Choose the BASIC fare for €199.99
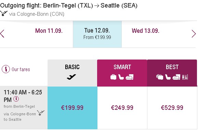The height and width of the screenshot is (130, 198). [72, 108]
